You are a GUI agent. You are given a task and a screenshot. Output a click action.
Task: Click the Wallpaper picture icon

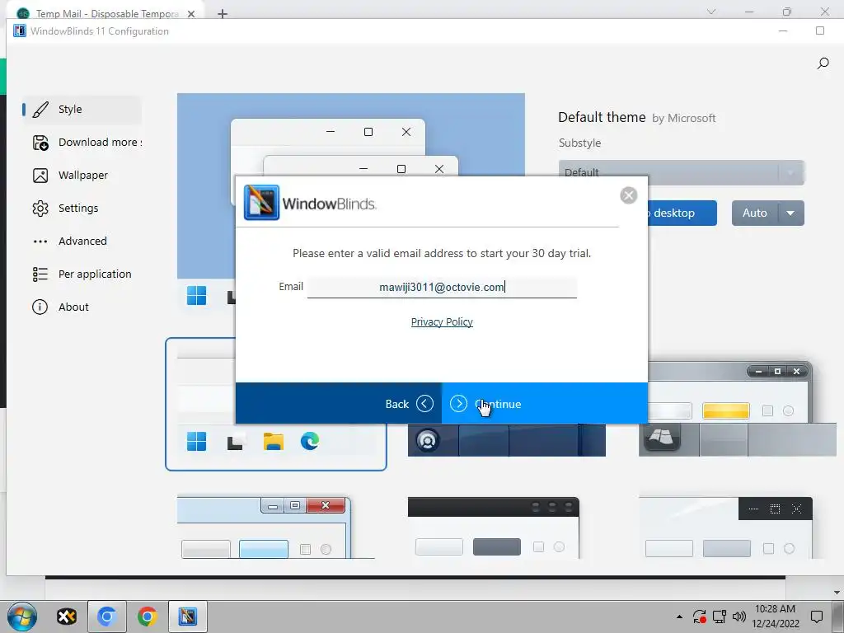click(x=40, y=176)
